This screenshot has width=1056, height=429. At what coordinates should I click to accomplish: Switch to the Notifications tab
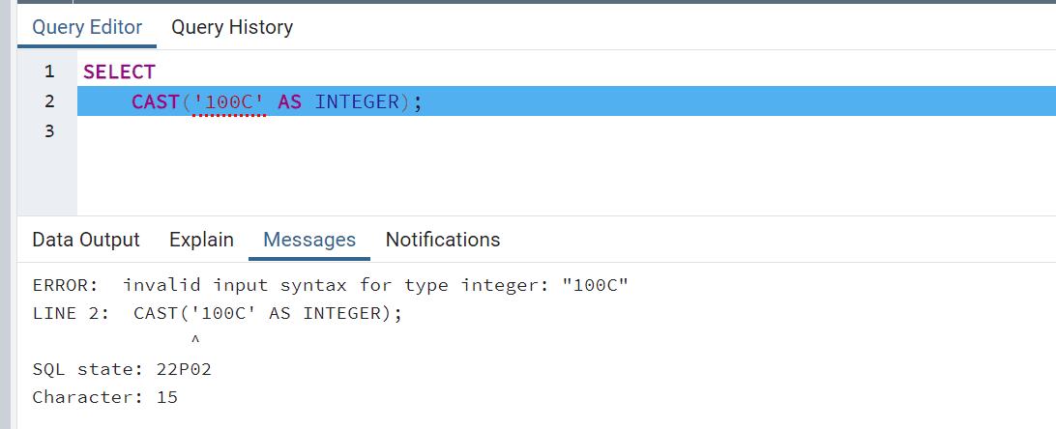pos(443,240)
